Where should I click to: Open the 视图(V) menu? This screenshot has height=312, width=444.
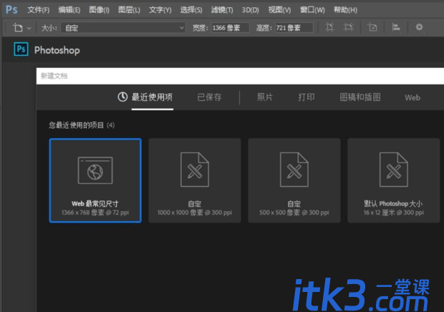point(279,10)
